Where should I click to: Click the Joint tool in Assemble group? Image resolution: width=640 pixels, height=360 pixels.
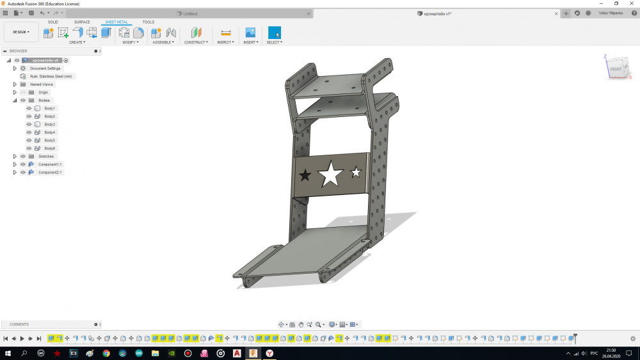(170, 33)
